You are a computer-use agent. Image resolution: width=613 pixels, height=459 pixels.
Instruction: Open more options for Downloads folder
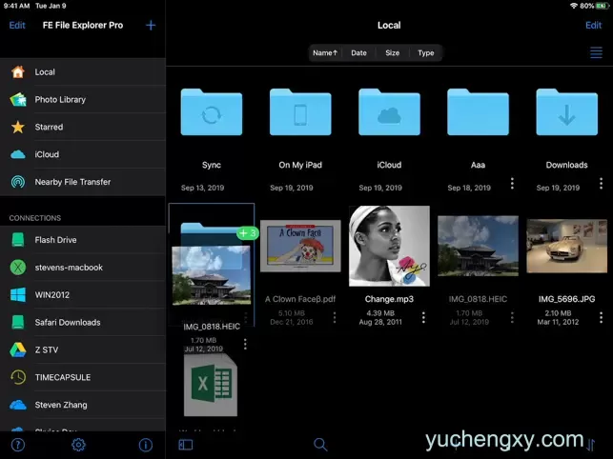pos(601,183)
